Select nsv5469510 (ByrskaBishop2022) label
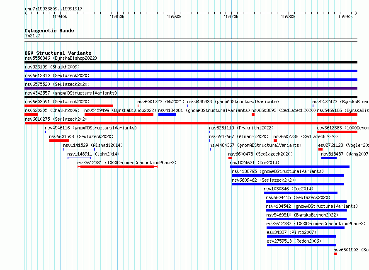369x270 pixels. click(x=302, y=215)
